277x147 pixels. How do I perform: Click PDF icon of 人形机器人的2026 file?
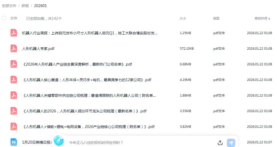(14, 111)
